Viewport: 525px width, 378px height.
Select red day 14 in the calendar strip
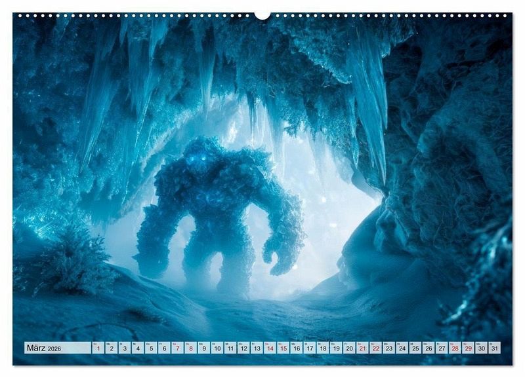[x=270, y=348]
